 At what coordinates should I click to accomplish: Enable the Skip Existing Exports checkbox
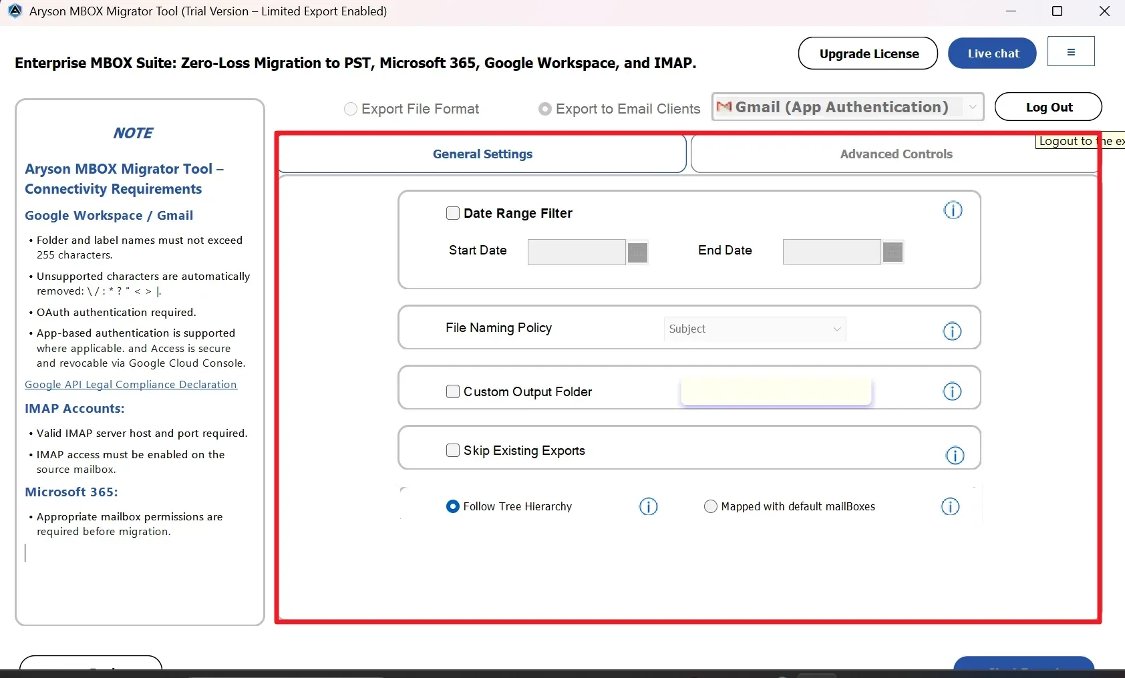[453, 450]
